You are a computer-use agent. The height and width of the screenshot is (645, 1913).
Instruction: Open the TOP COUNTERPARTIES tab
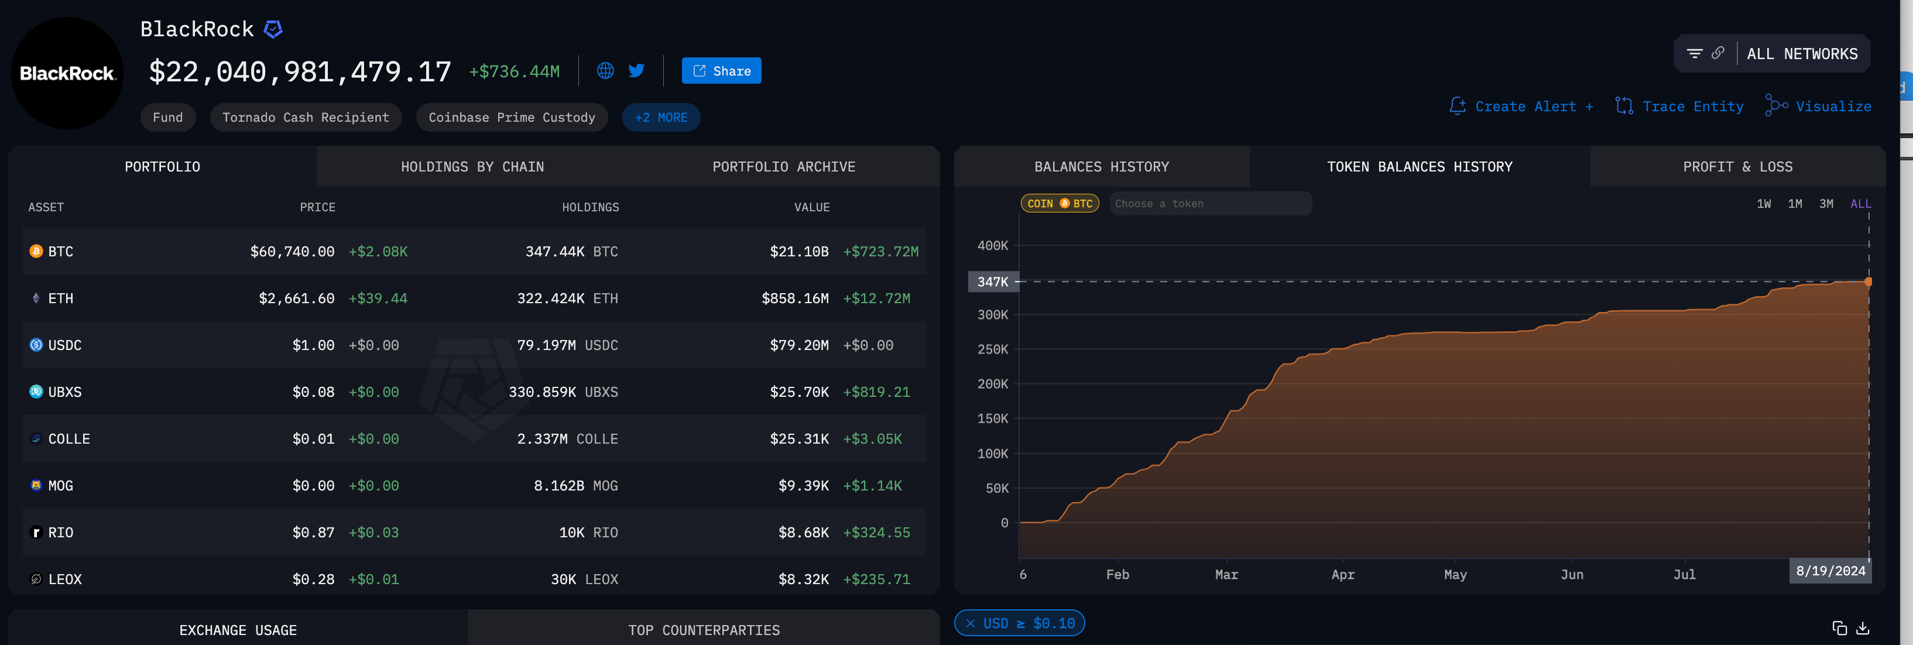[x=704, y=629]
